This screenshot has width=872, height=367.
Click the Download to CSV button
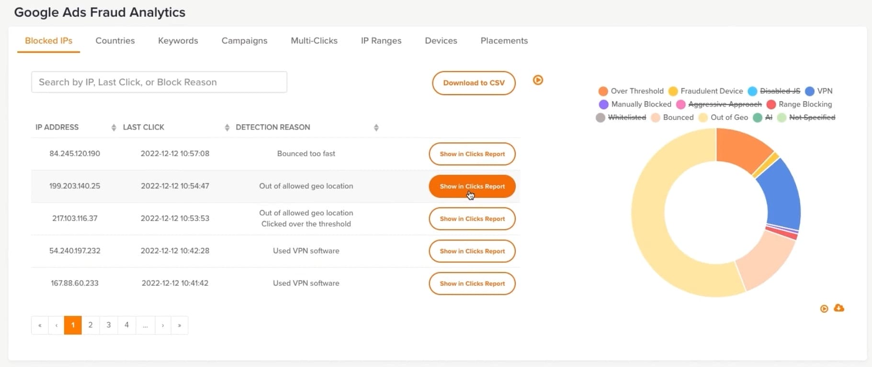(x=474, y=83)
